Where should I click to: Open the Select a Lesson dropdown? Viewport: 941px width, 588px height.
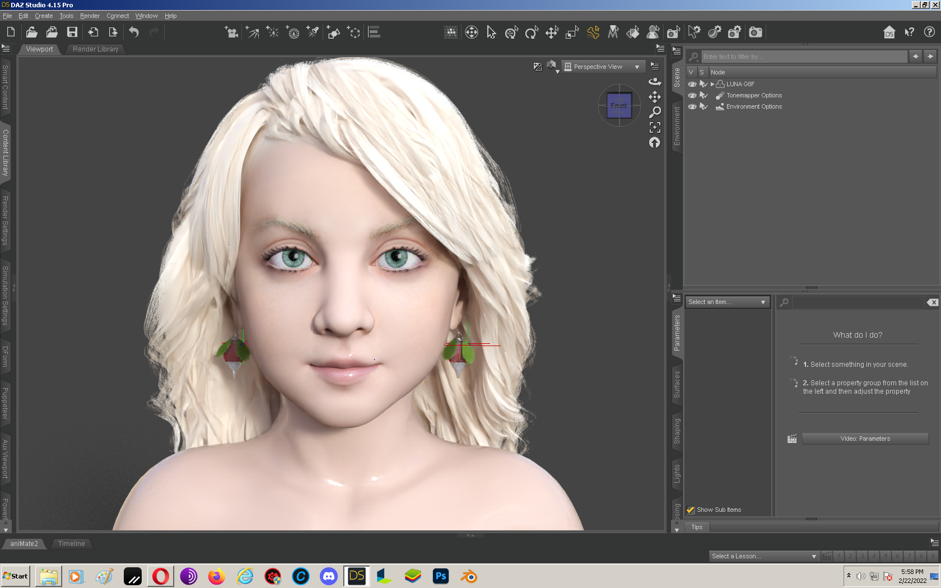pos(763,556)
